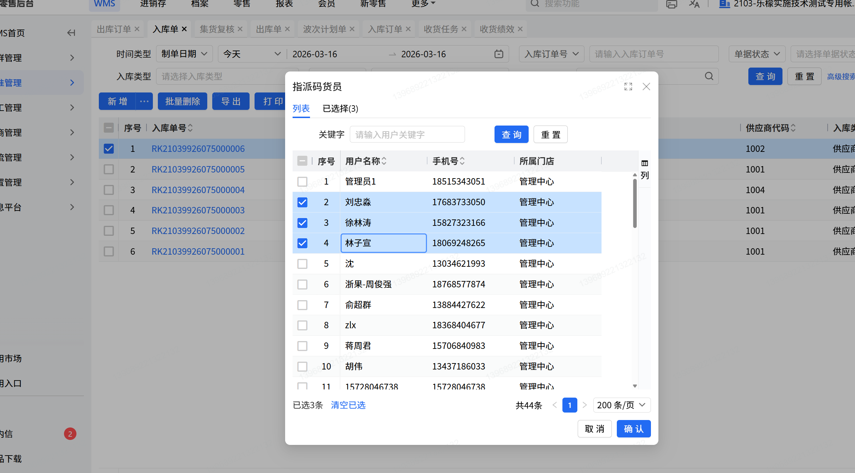This screenshot has width=855, height=473.
Task: Switch to the 收货任务 tab
Action: coord(441,29)
